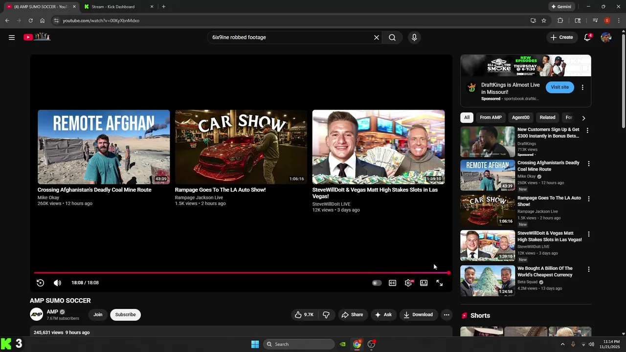Open Chrome three-dot menu
Screen dimensions: 626x352
(619, 21)
